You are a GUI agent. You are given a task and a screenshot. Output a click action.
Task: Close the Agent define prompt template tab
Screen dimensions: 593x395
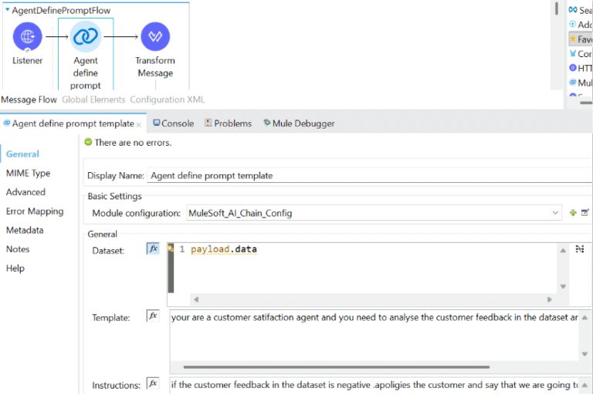(139, 125)
